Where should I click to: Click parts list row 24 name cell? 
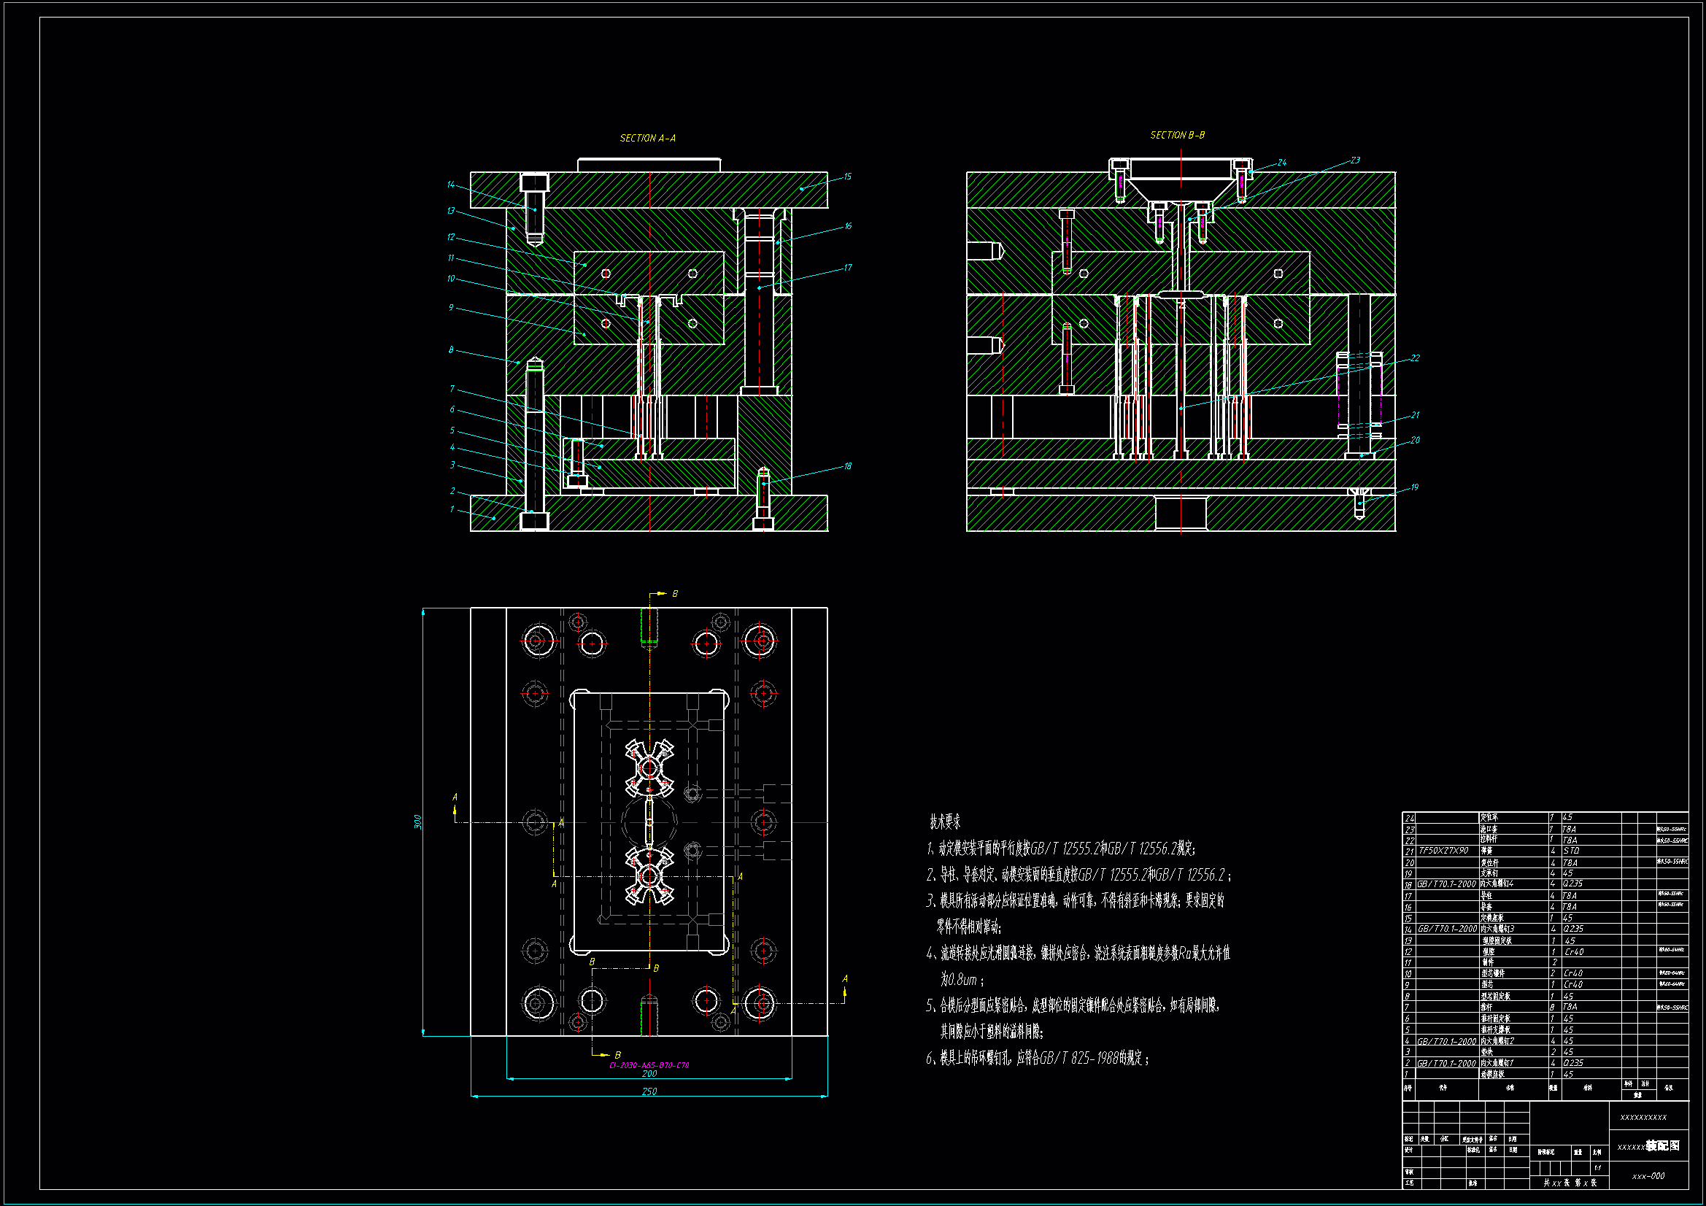click(1489, 817)
